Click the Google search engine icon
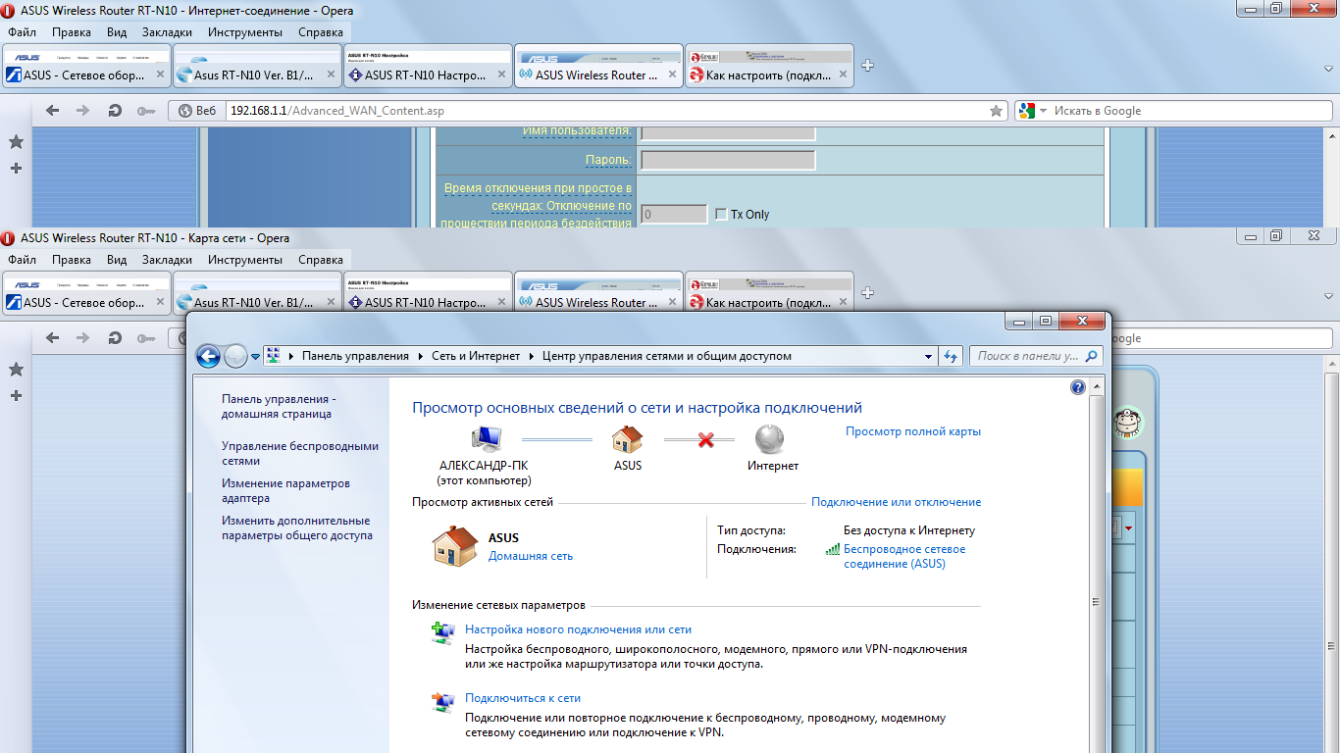This screenshot has width=1340, height=753. tap(1026, 111)
